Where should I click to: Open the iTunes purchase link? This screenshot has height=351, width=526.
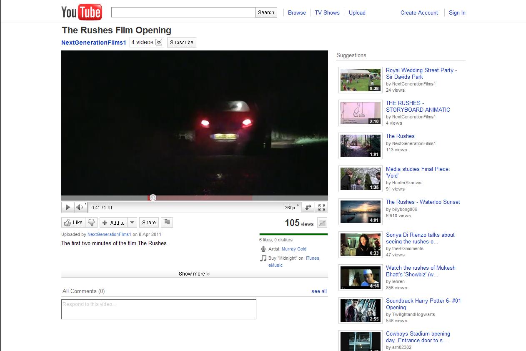click(313, 258)
